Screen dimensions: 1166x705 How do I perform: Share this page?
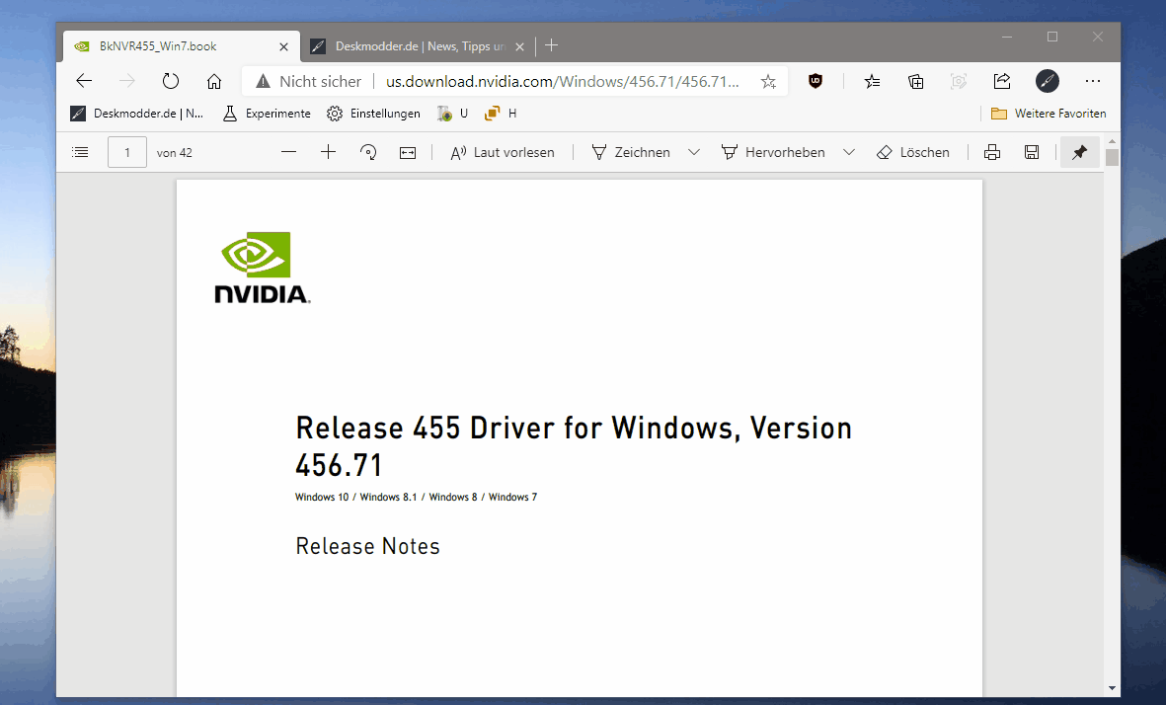pos(1002,81)
